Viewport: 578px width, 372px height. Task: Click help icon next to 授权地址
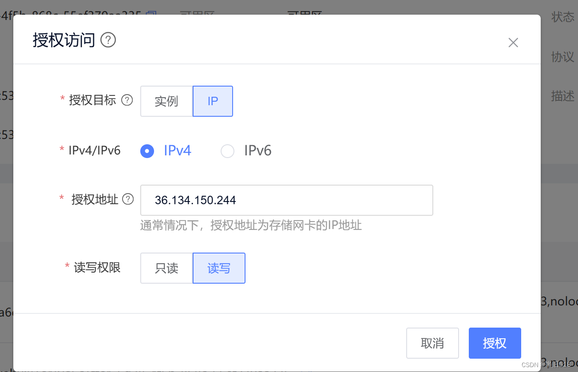(x=128, y=199)
